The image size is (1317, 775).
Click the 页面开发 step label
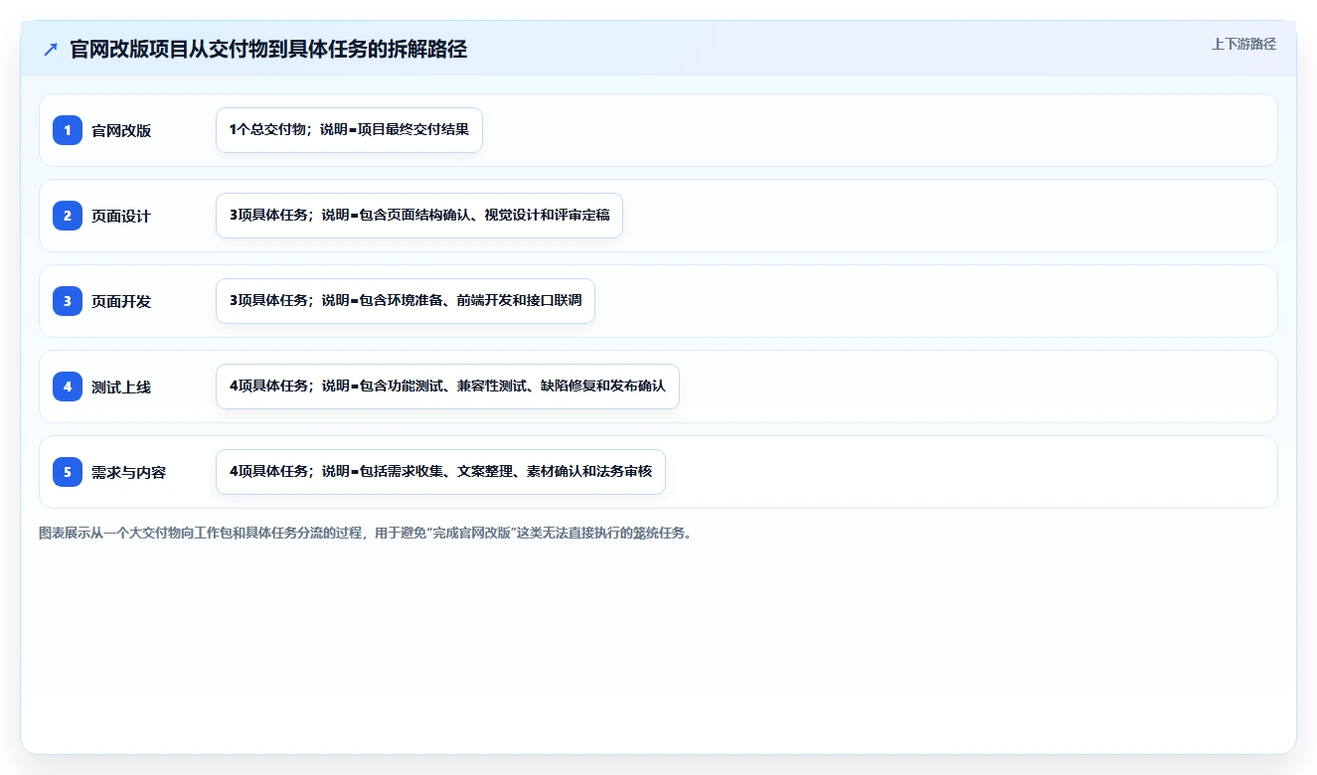point(121,302)
